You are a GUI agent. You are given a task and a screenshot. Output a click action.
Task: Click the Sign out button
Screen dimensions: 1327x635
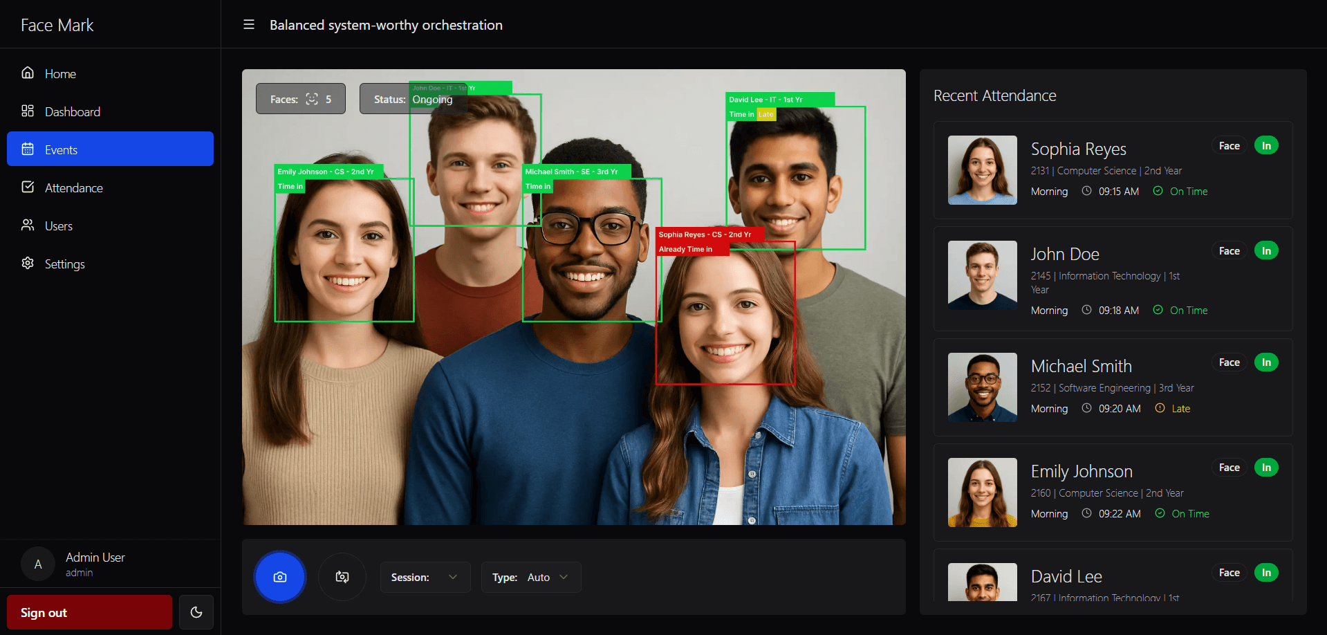tap(89, 611)
